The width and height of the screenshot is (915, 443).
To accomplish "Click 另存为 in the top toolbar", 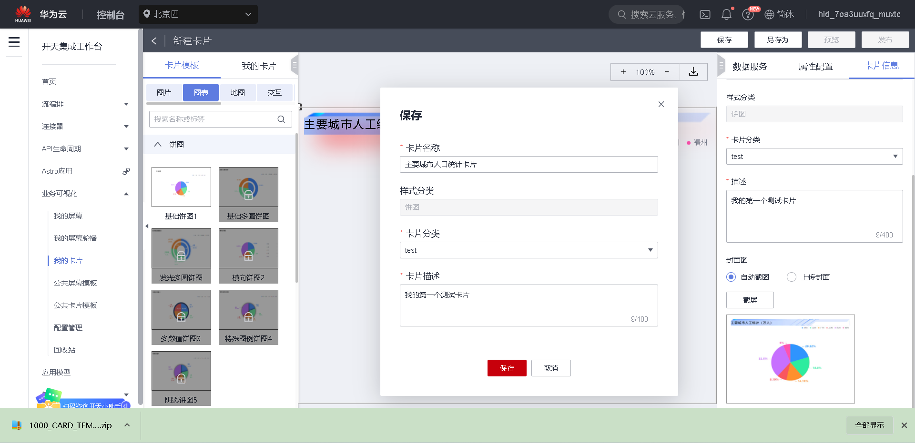I will pyautogui.click(x=778, y=40).
